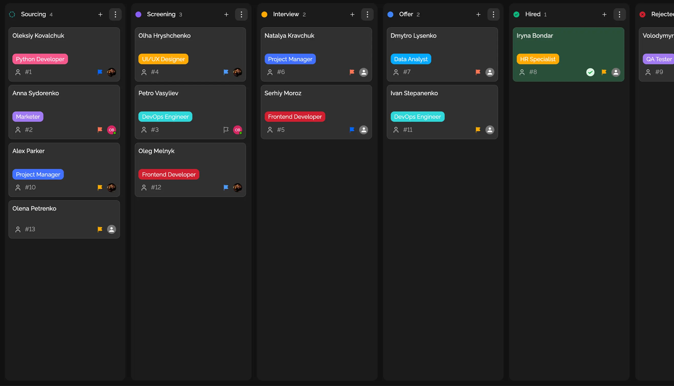
Task: Click the OB avatar on Anna Sydorenko's card
Action: point(111,130)
